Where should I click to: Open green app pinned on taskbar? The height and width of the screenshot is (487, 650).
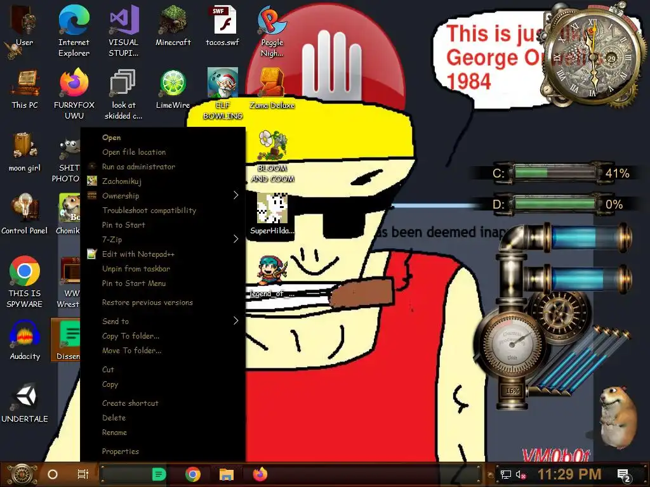159,474
